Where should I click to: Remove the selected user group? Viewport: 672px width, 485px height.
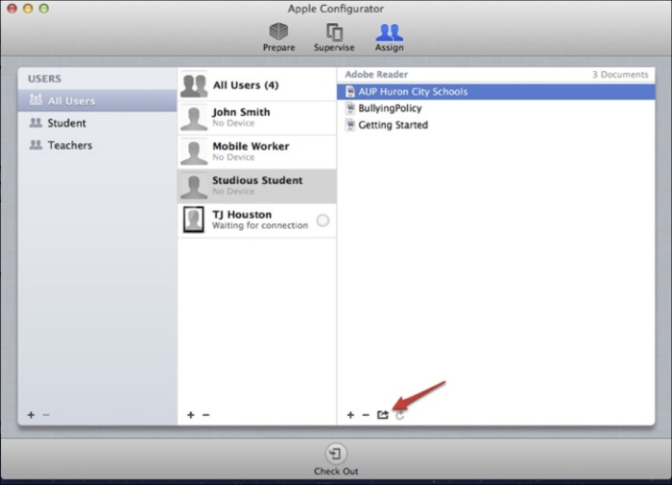click(x=46, y=415)
